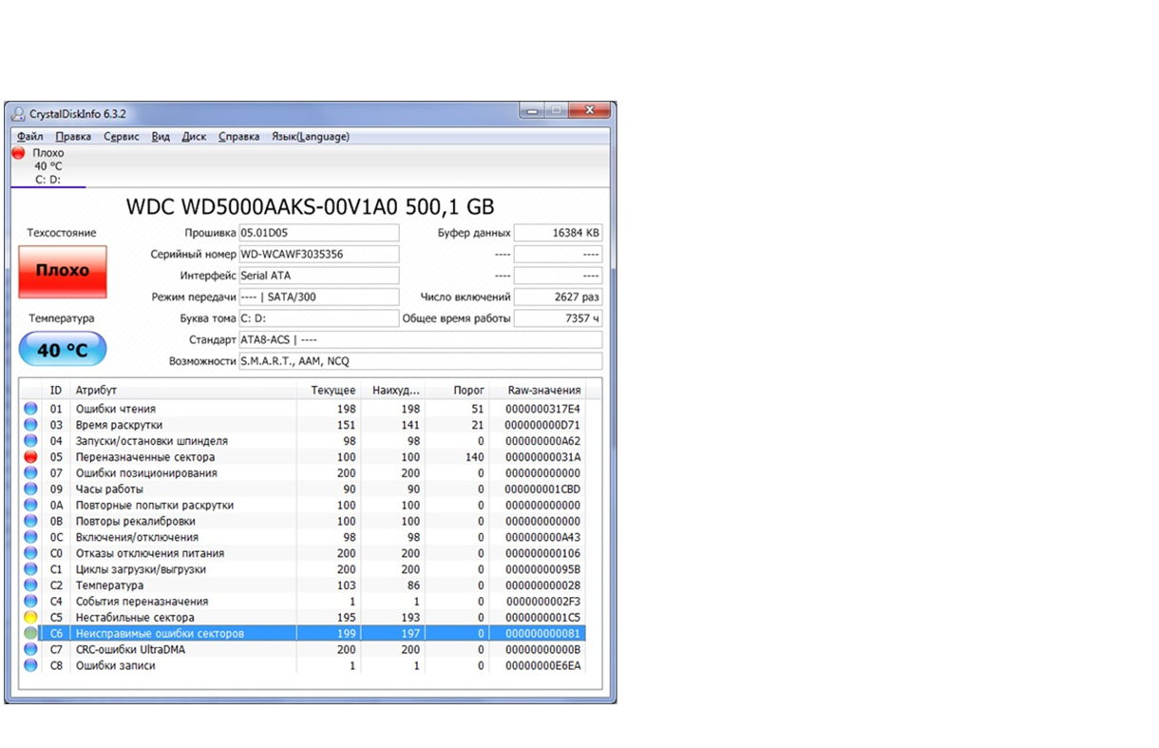This screenshot has width=1159, height=748.
Task: Select the Неисправимые ошибки секторов row
Action: tap(304, 634)
